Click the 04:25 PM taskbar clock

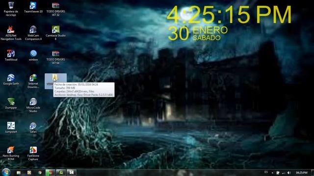pos(301,173)
